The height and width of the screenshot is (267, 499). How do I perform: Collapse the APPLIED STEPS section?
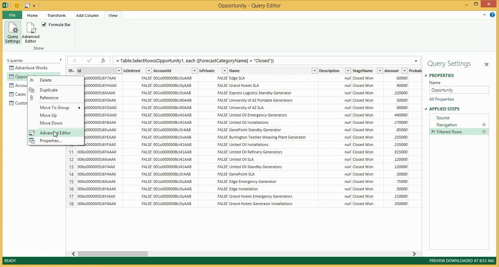(x=426, y=109)
